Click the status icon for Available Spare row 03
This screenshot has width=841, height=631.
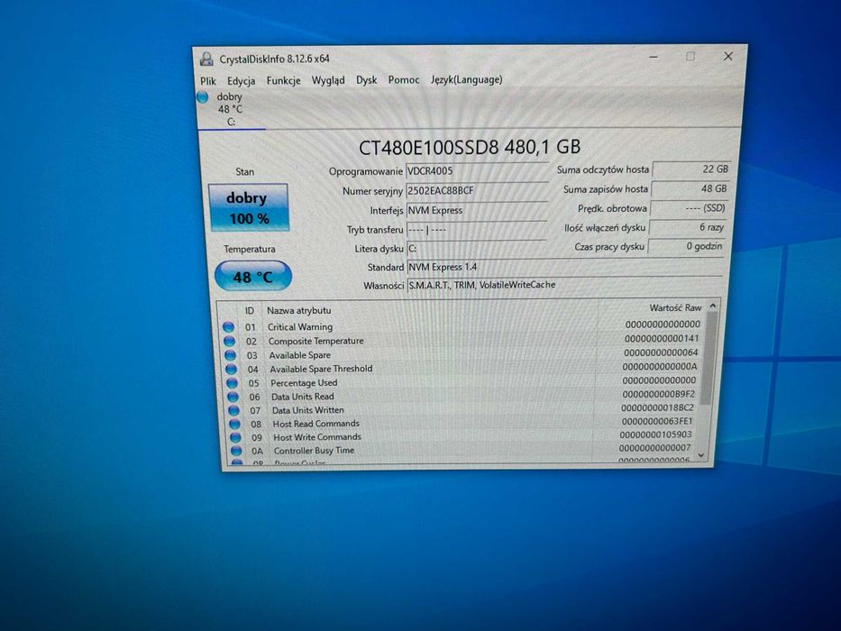point(231,355)
